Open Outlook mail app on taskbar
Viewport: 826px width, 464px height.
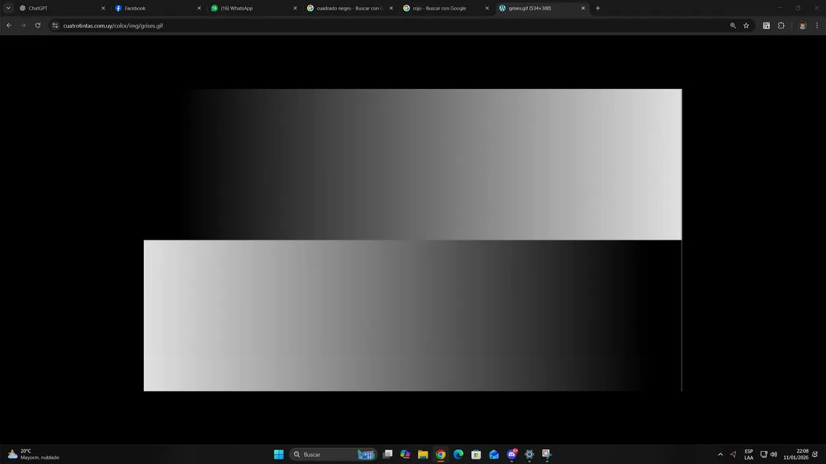point(494,454)
